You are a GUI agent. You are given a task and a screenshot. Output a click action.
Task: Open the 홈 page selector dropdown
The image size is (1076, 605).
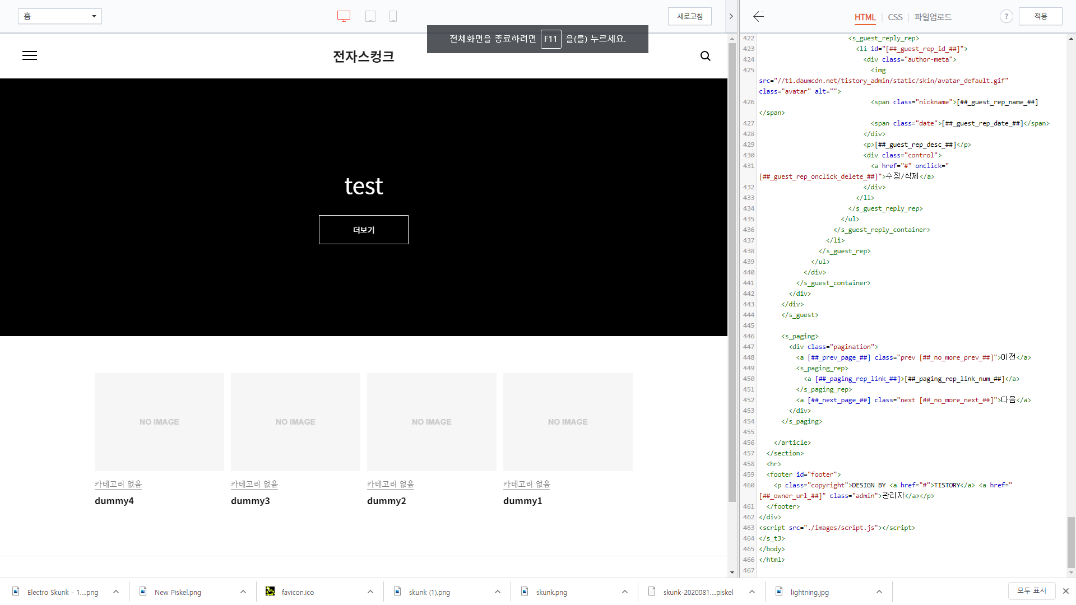click(60, 16)
